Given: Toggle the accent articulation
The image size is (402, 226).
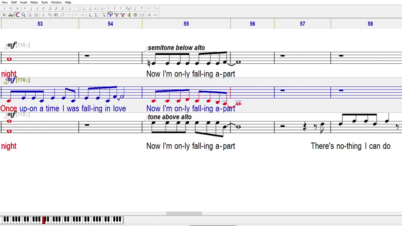Looking at the screenshot, I should click(121, 8).
